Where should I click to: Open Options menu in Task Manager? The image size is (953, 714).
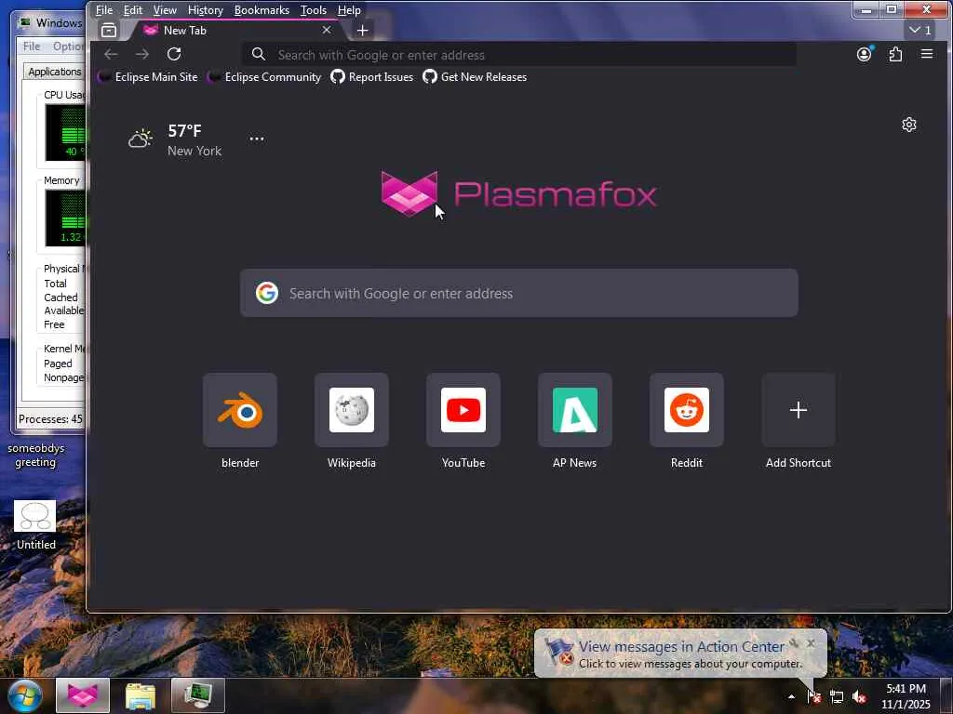pyautogui.click(x=68, y=46)
